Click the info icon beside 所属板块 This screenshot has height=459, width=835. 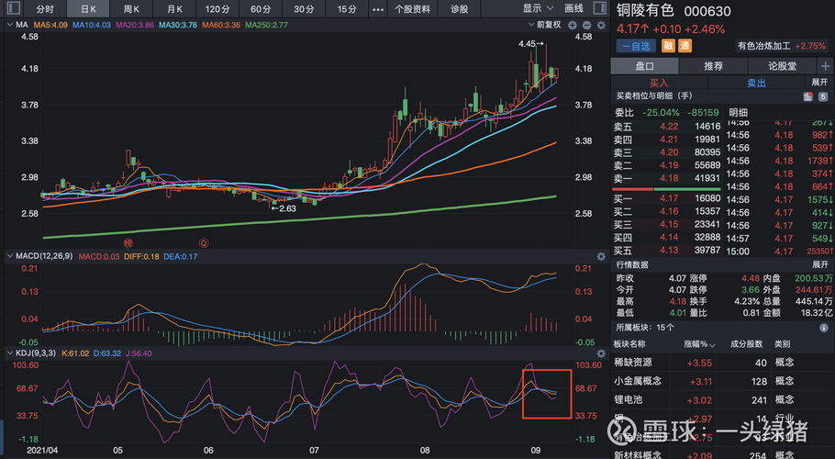point(823,328)
